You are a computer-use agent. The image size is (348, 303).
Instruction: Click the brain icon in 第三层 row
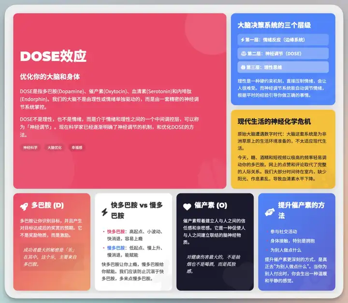click(x=243, y=68)
